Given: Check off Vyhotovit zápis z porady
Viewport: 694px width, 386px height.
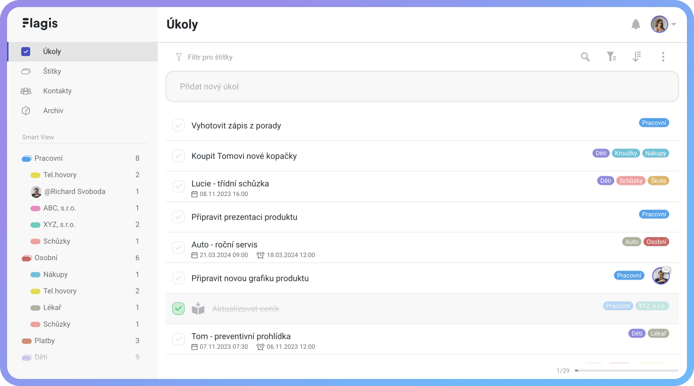Looking at the screenshot, I should pos(178,125).
